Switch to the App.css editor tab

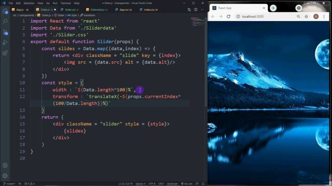pyautogui.click(x=123, y=10)
